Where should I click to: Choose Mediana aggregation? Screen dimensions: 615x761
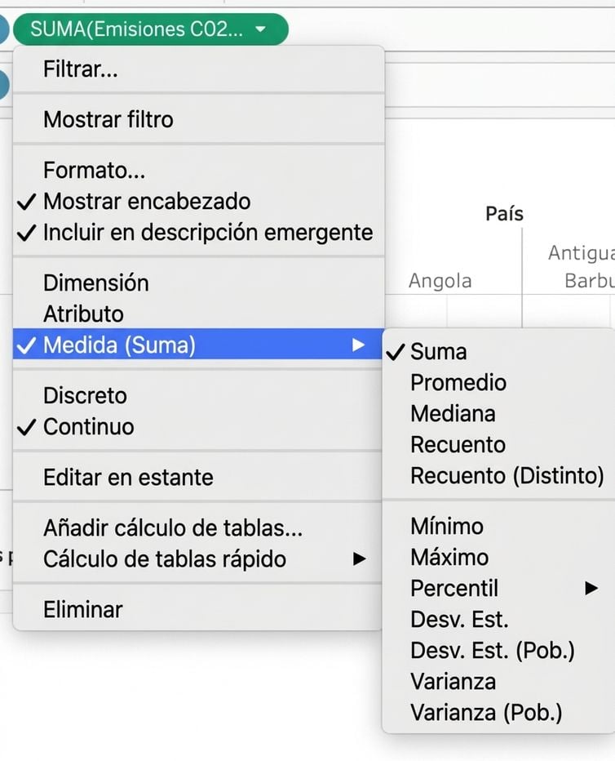click(498, 413)
